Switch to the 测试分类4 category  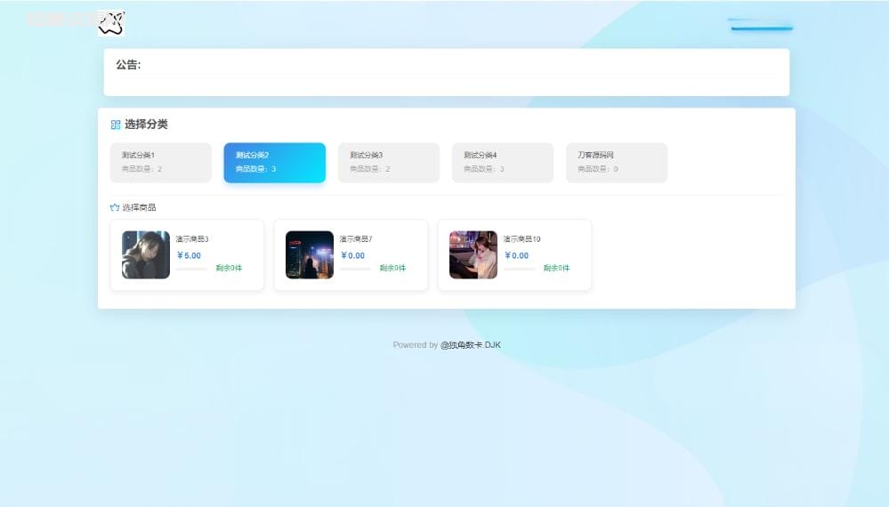click(502, 162)
